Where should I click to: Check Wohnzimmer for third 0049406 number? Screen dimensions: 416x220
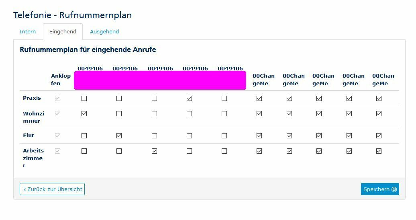point(154,114)
